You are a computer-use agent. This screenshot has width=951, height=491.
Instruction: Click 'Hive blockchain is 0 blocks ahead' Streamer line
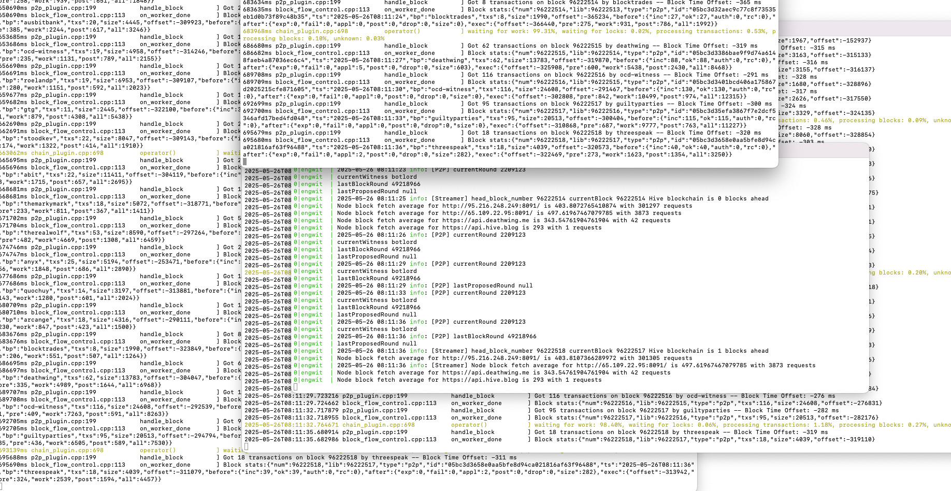pyautogui.click(x=709, y=198)
